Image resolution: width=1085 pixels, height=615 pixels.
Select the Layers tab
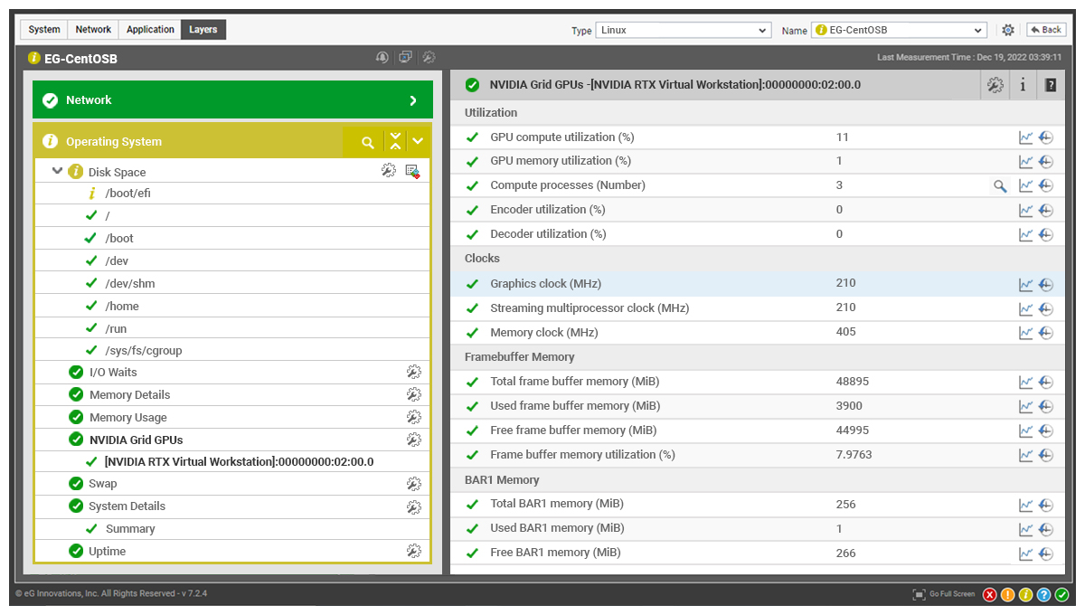tap(203, 30)
